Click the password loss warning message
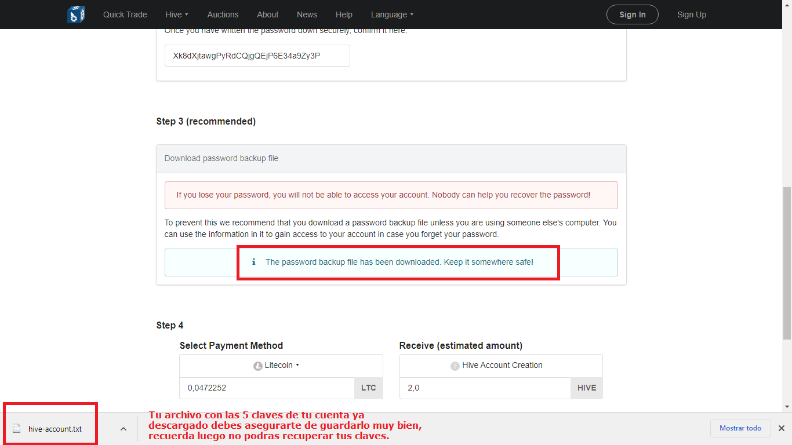Image resolution: width=792 pixels, height=445 pixels. (391, 195)
